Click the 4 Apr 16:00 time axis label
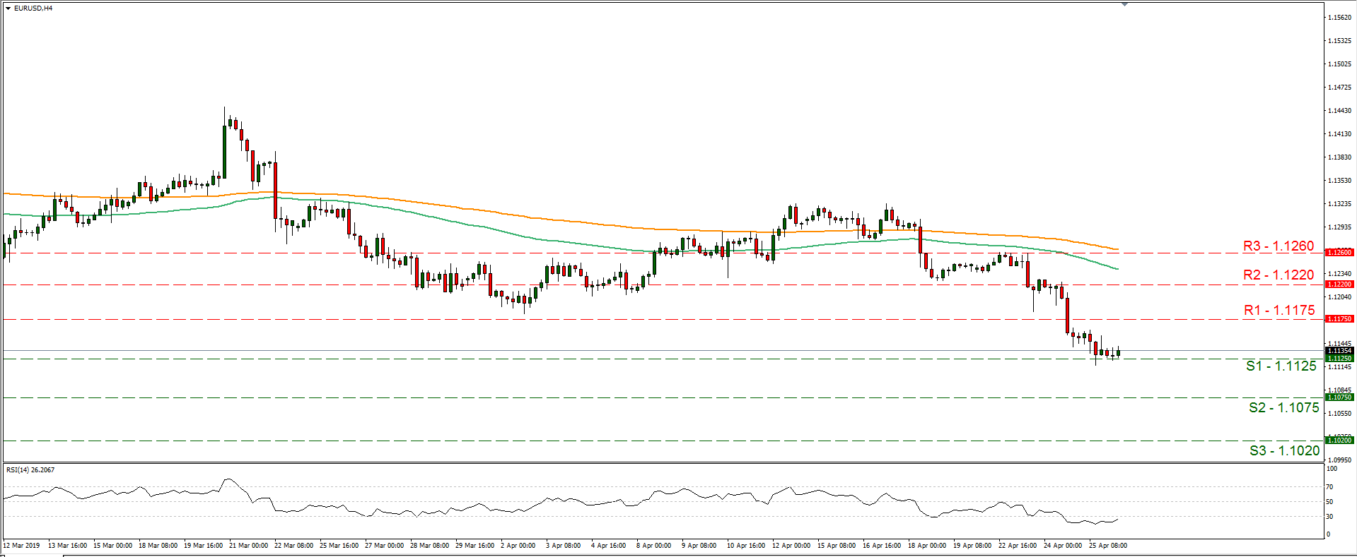Screen dimensions: 1357x557 609,546
